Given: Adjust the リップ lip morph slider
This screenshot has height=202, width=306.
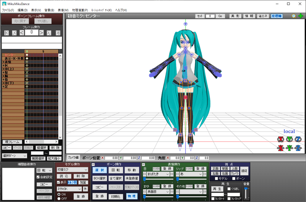Looking at the screenshot, I should pos(191,179).
